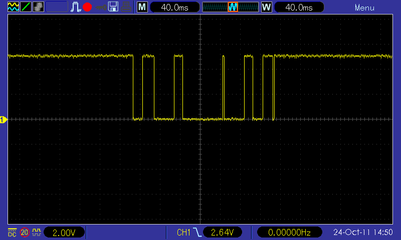Screen dimensions: 401x240
Task: Click the floppy disk save icon
Action: coord(113,7)
